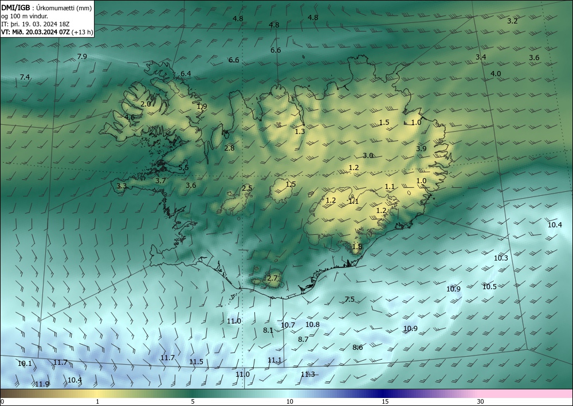Click the map value "2.0" in the Westfjords

(146, 104)
